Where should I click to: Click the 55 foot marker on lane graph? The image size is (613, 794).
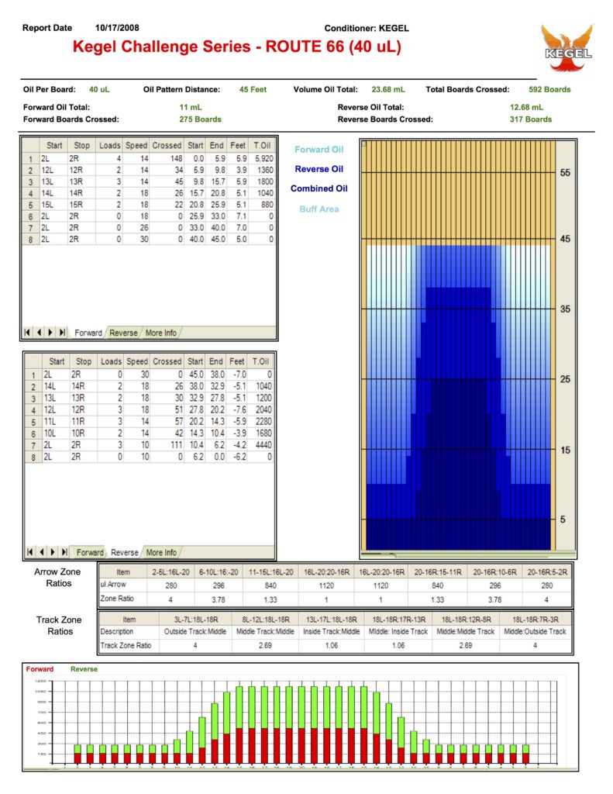click(x=566, y=173)
